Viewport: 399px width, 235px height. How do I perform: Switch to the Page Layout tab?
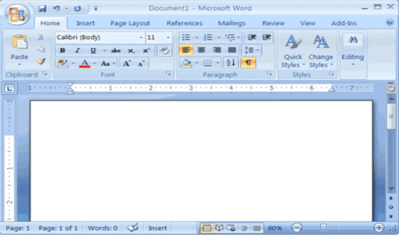coord(130,23)
